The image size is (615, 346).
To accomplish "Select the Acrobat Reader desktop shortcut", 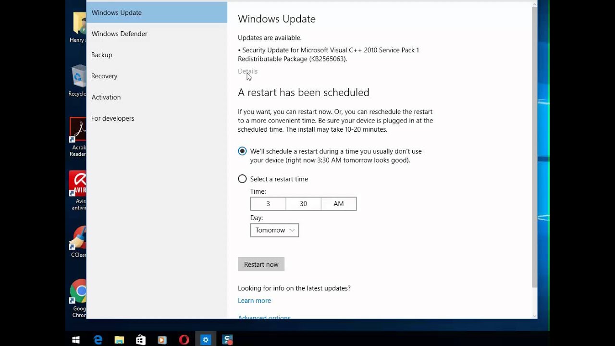I will click(78, 137).
